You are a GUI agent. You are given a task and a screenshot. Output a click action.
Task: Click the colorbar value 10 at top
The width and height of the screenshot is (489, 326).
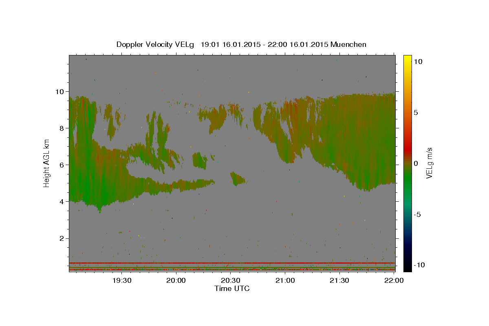[x=418, y=61]
